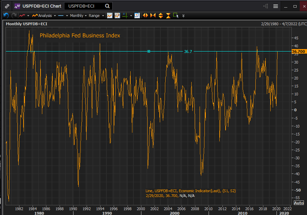Expand the crosshair options dropdown arrow
Image resolution: width=307 pixels, height=215 pixels.
(131, 16)
